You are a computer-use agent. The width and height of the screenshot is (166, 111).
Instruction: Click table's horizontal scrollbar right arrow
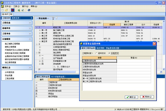[161, 72]
